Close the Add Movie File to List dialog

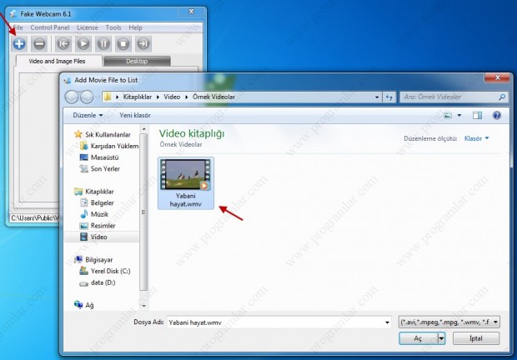tap(498, 77)
